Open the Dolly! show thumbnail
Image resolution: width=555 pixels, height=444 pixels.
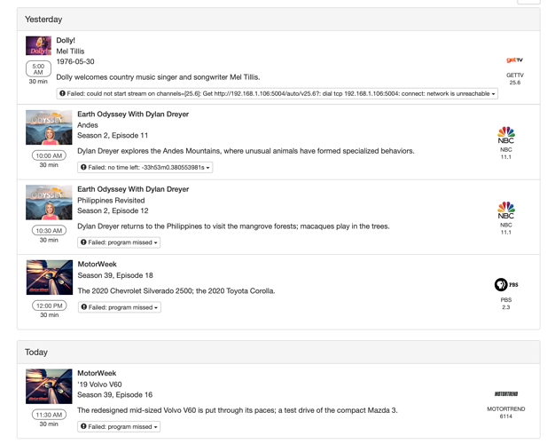point(38,46)
